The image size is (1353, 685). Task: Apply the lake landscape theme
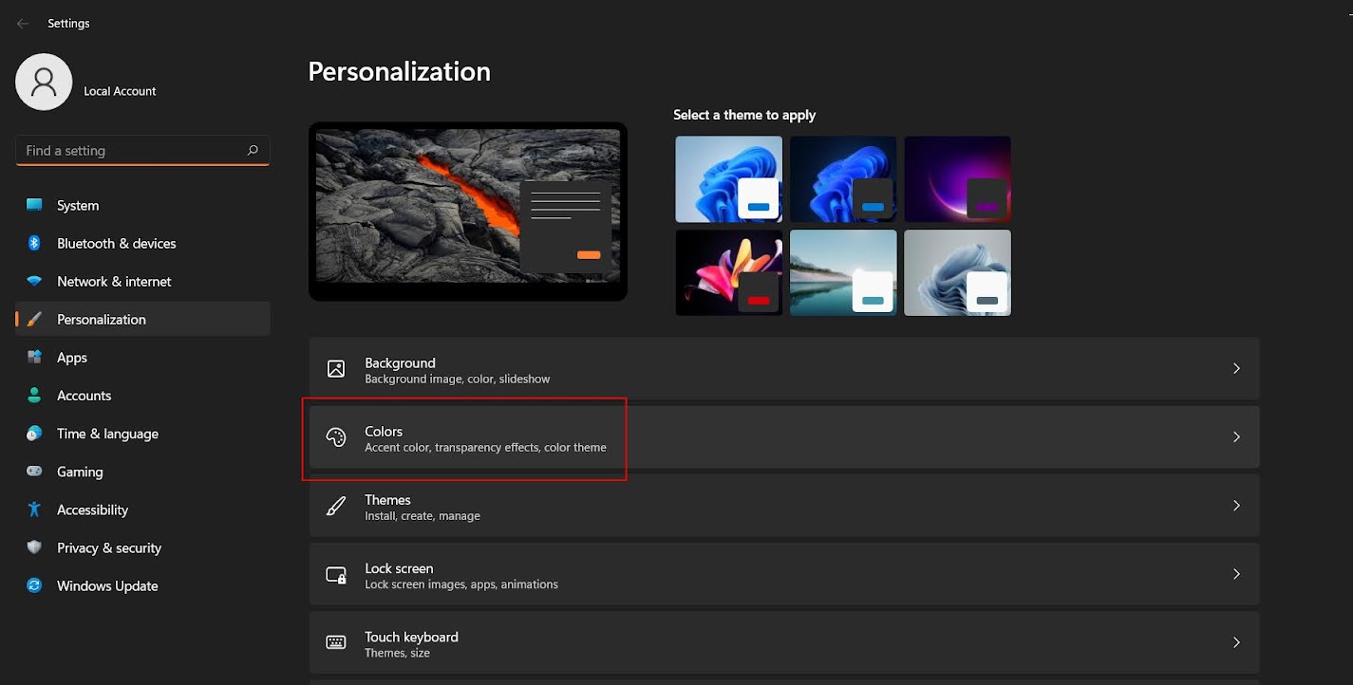click(x=843, y=272)
